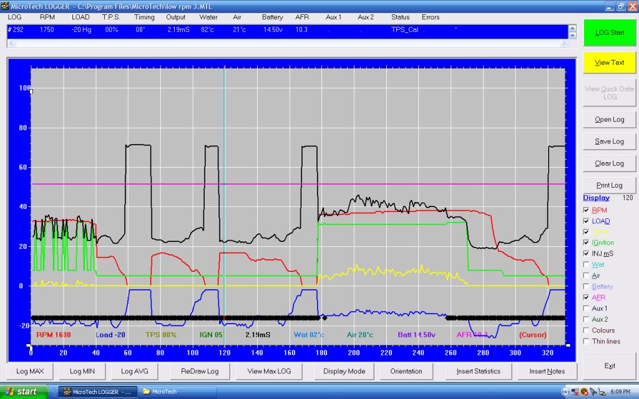Viewport: 639px width, 399px height.
Task: Click the (Cursor) label in graph
Action: point(533,335)
